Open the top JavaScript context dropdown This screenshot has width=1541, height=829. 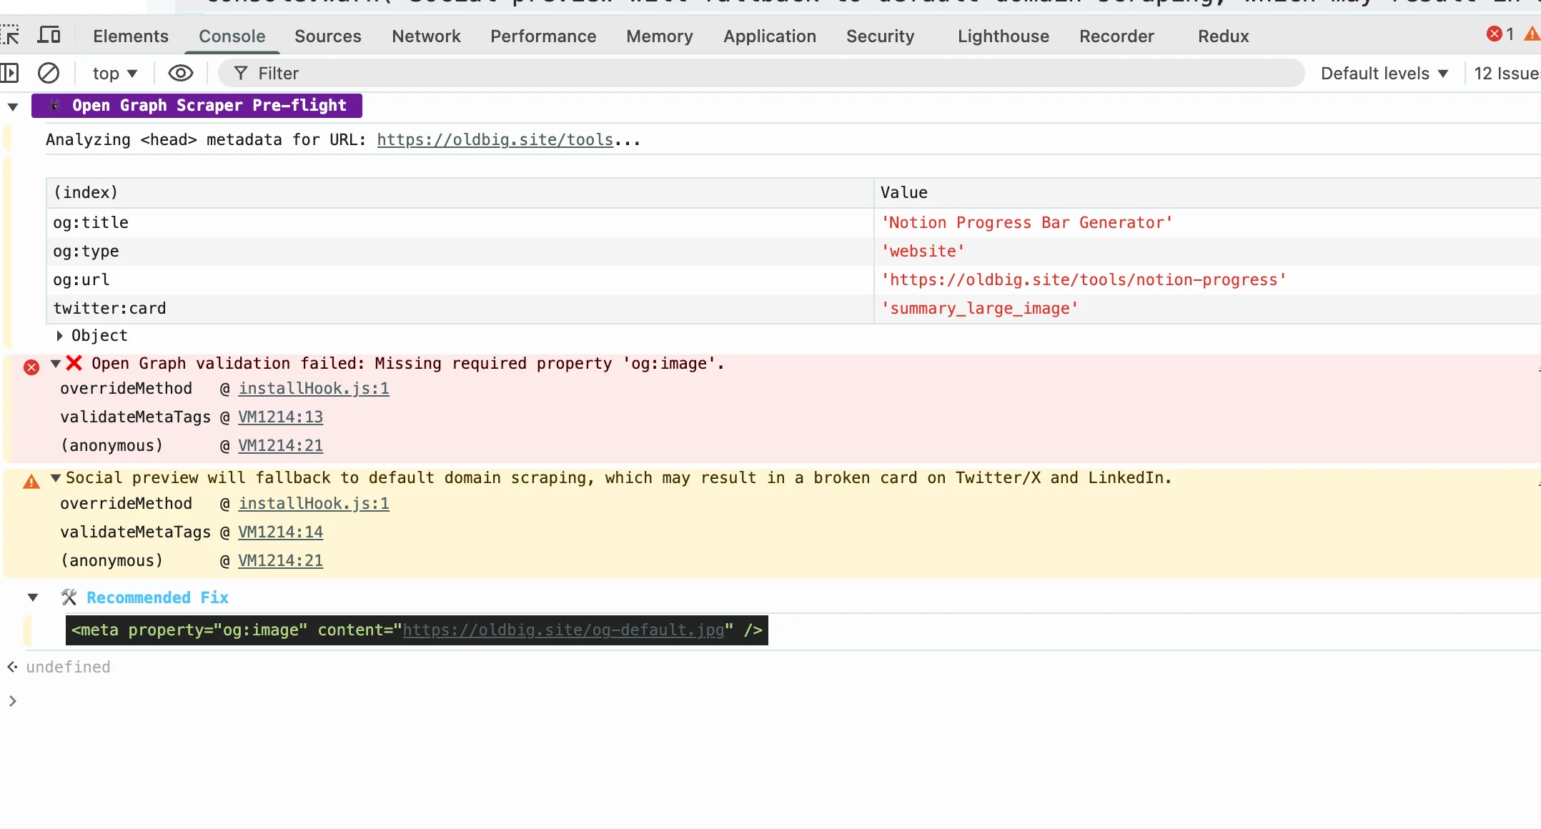pos(114,73)
